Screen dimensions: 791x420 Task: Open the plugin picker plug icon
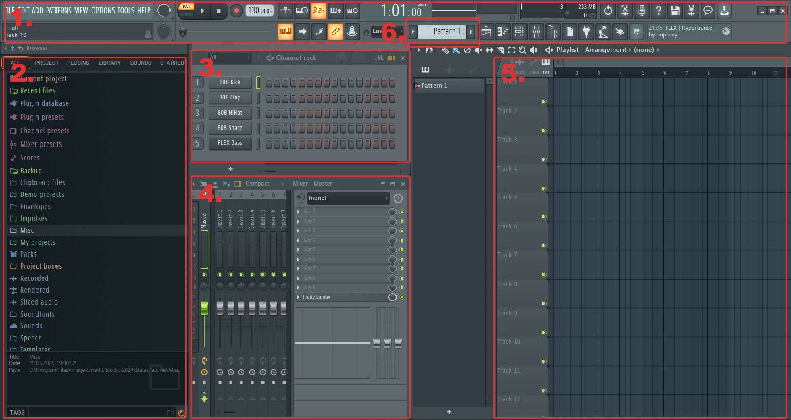tap(586, 32)
